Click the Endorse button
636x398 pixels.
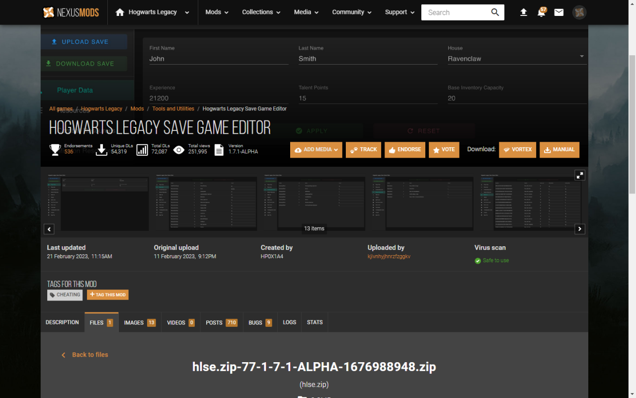[404, 150]
